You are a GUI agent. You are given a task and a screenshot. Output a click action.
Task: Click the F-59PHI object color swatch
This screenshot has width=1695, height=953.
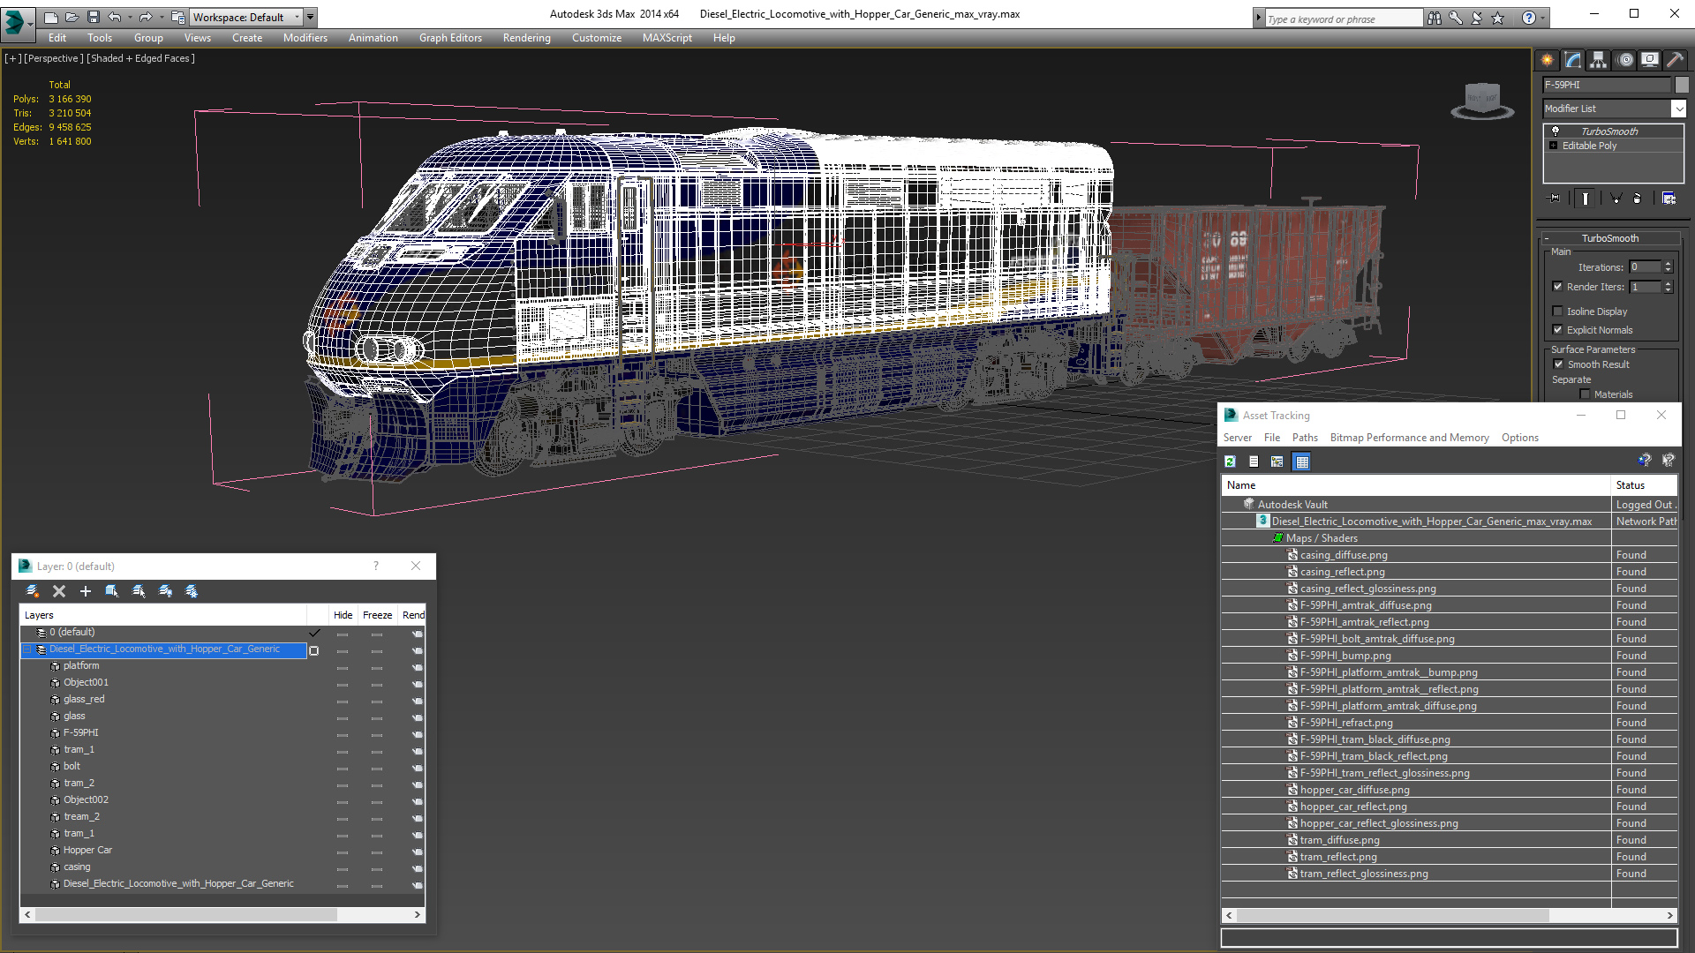click(x=1681, y=85)
